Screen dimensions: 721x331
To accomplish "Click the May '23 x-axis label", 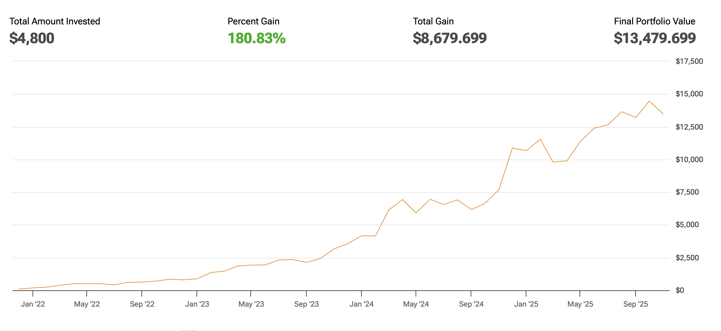I will (251, 304).
